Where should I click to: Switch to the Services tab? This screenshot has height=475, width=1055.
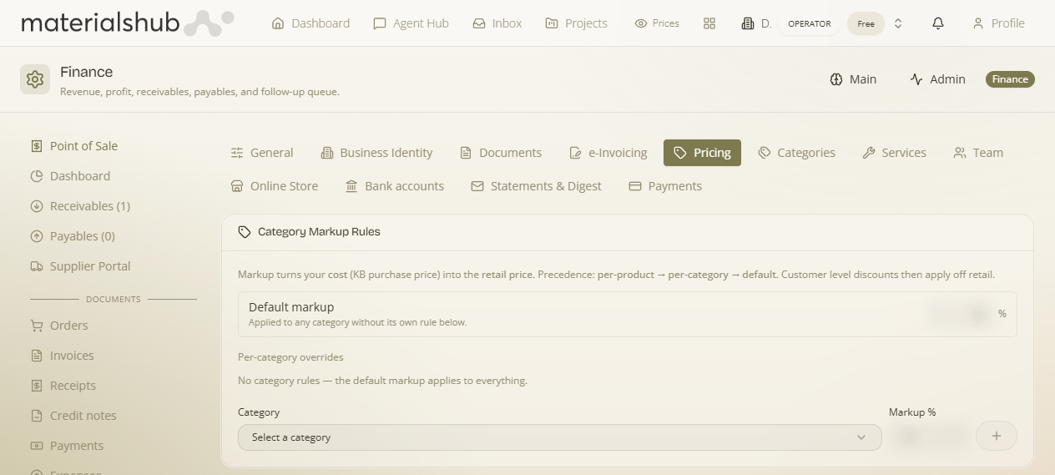click(894, 153)
